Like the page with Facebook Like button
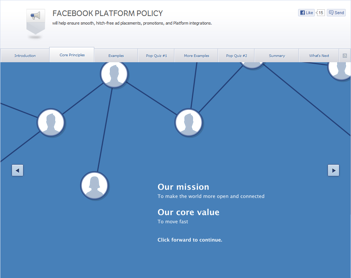 point(306,13)
